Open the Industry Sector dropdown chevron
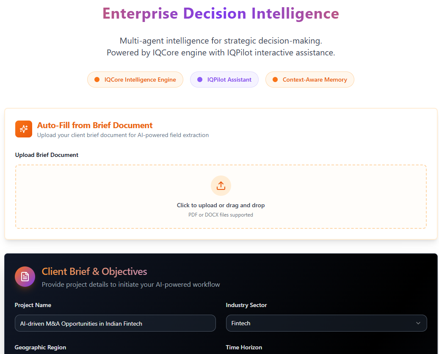Viewport: 439px width, 354px height. (418, 323)
